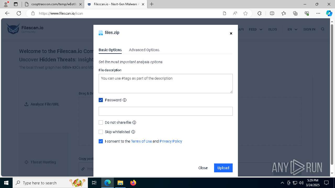The image size is (335, 188).
Task: Open Settings and more ellipsis menu
Action: 318,13
